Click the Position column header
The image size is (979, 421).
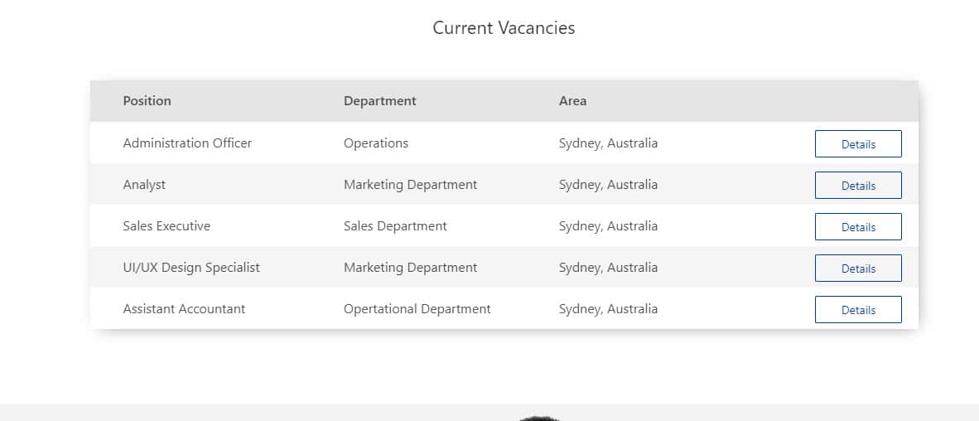[x=147, y=100]
